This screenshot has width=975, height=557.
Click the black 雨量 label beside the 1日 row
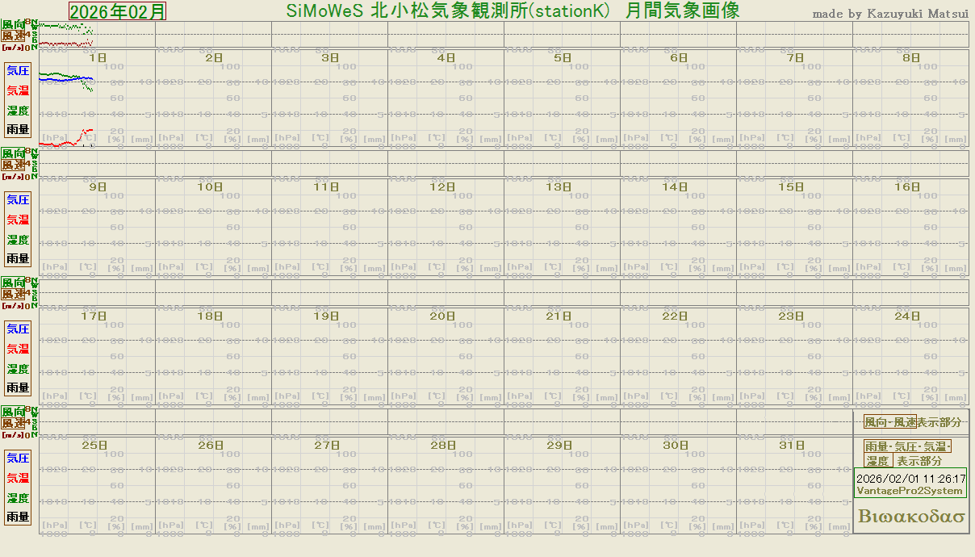[x=18, y=129]
